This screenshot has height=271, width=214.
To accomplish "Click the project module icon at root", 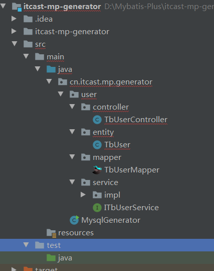I will pyautogui.click(x=17, y=7).
